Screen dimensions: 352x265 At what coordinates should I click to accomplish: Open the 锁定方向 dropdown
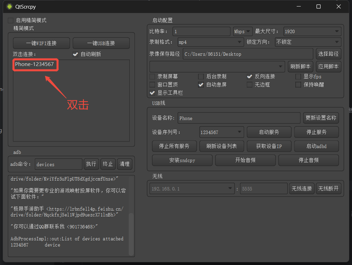[x=308, y=42]
